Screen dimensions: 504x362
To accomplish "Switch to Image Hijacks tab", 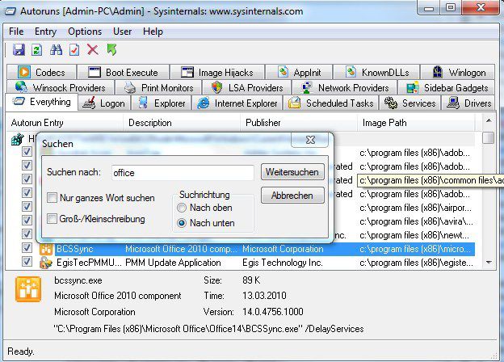I will 217,73.
